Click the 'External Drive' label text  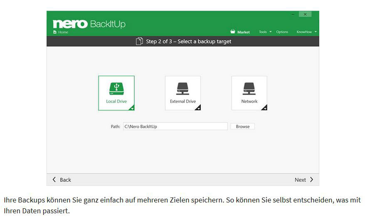[x=183, y=101]
